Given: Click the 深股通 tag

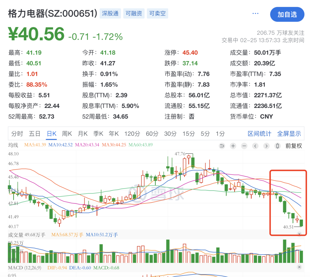Looking at the screenshot, I should pos(110,13).
